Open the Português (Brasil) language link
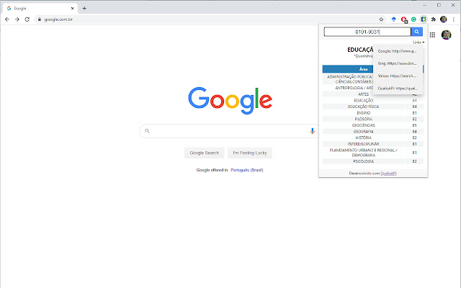The height and width of the screenshot is (288, 461). point(247,170)
